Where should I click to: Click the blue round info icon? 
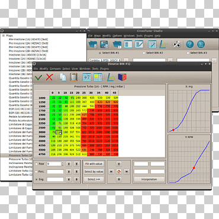click(201, 44)
